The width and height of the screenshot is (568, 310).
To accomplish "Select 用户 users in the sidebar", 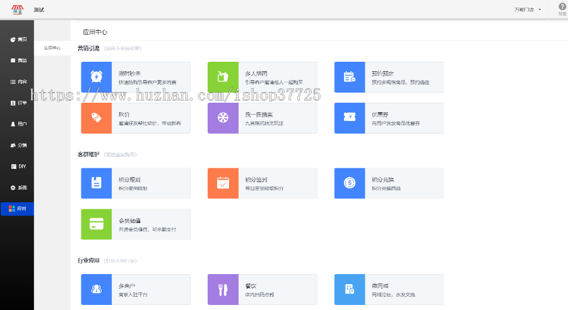I will pyautogui.click(x=18, y=124).
